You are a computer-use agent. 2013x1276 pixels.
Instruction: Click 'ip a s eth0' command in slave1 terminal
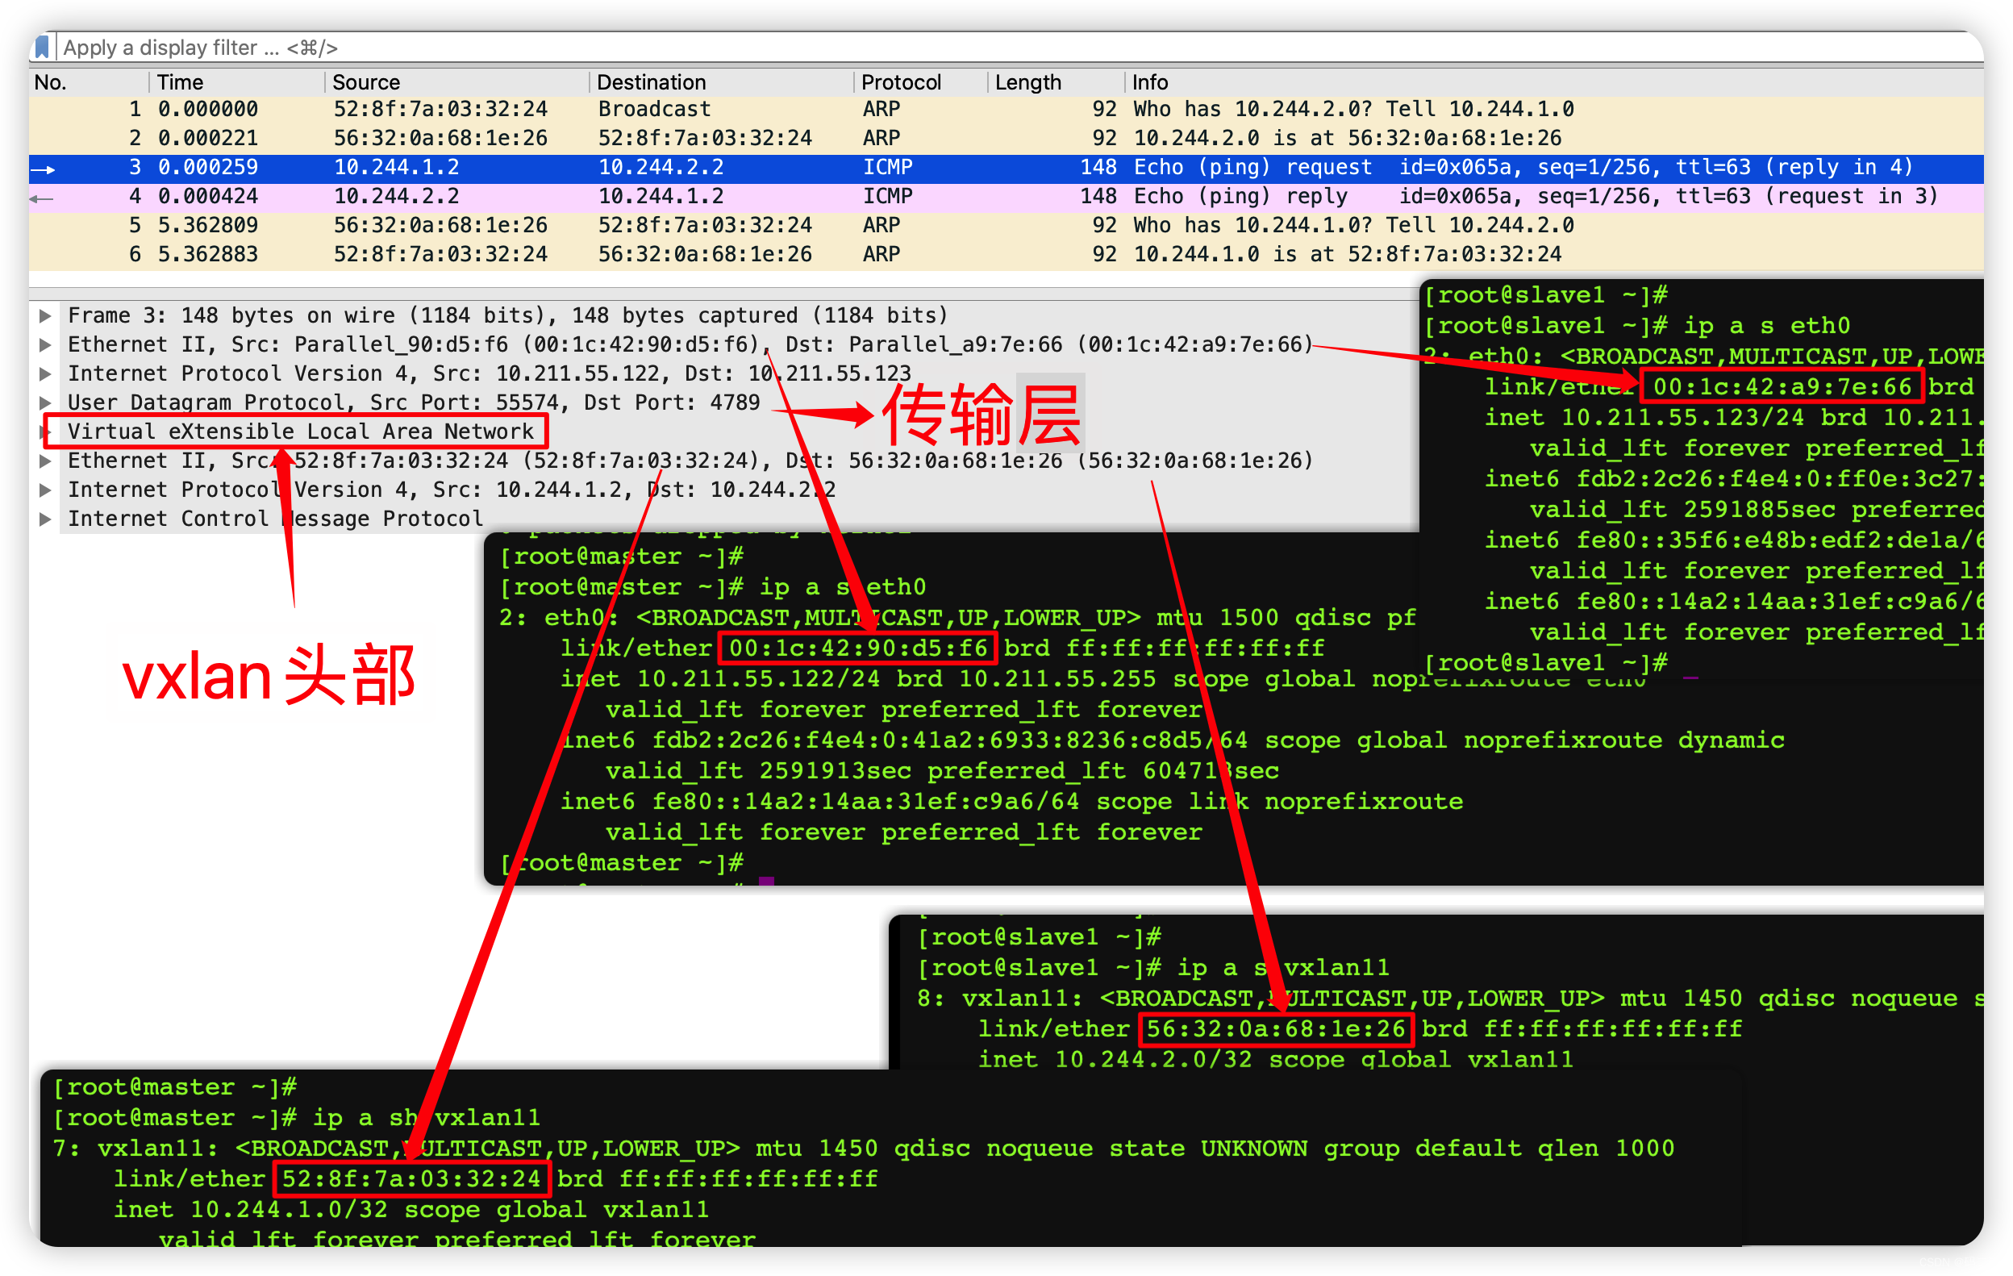(1766, 325)
